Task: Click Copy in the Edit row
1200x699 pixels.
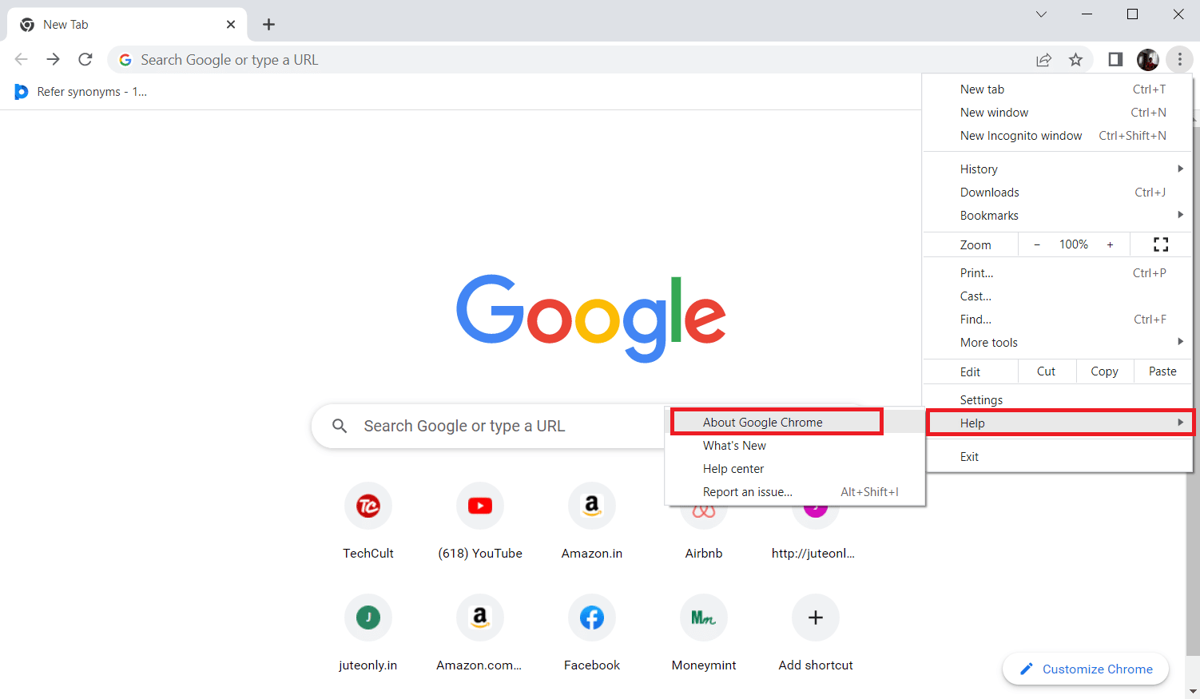Action: (1104, 371)
